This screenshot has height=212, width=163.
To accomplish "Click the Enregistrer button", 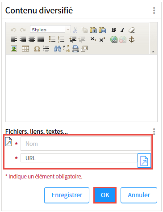I will tap(67, 195).
